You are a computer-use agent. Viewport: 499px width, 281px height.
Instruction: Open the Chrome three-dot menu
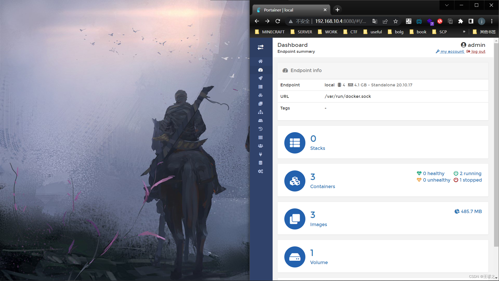[491, 21]
